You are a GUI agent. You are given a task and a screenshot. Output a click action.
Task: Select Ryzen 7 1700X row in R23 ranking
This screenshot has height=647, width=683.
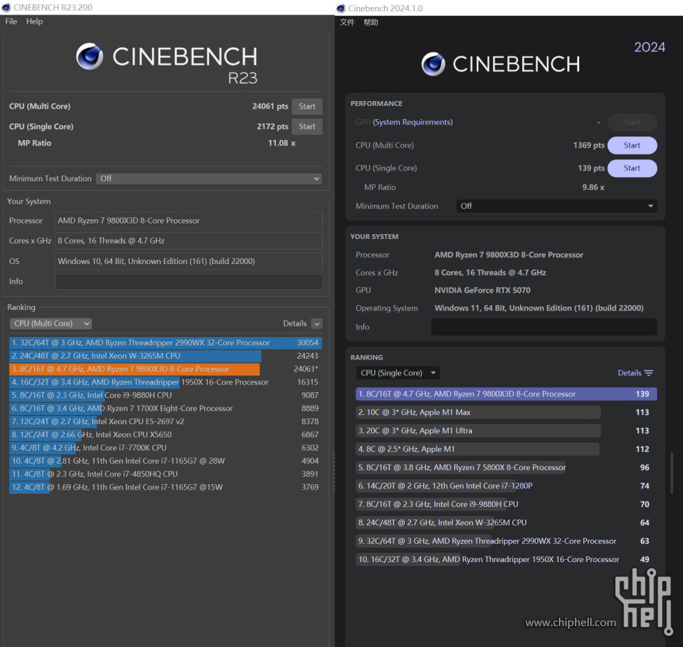coord(166,408)
